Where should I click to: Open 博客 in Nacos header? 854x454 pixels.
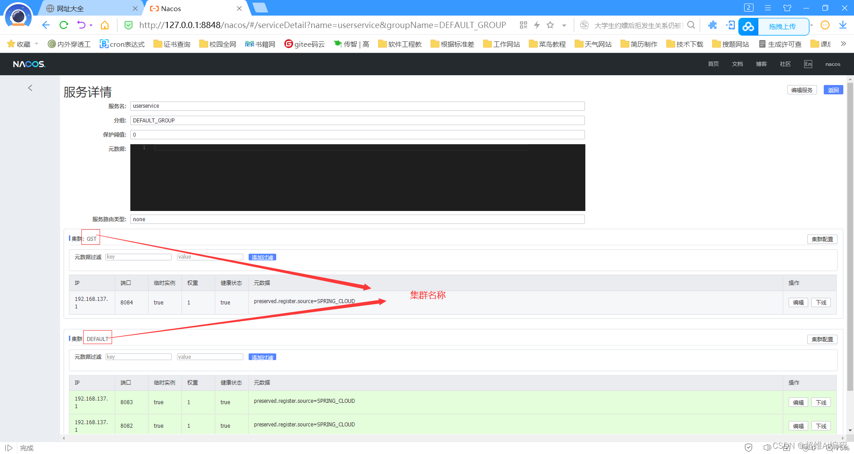[761, 64]
